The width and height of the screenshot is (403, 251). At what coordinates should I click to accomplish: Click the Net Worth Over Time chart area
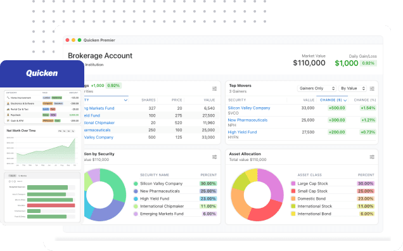coord(46,151)
